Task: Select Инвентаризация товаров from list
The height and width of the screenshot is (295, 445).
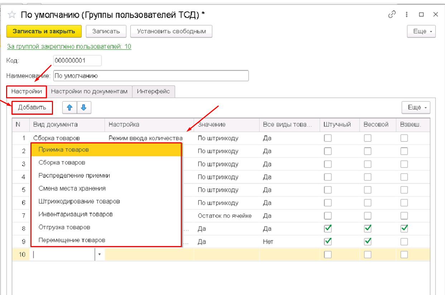Action: 76,214
